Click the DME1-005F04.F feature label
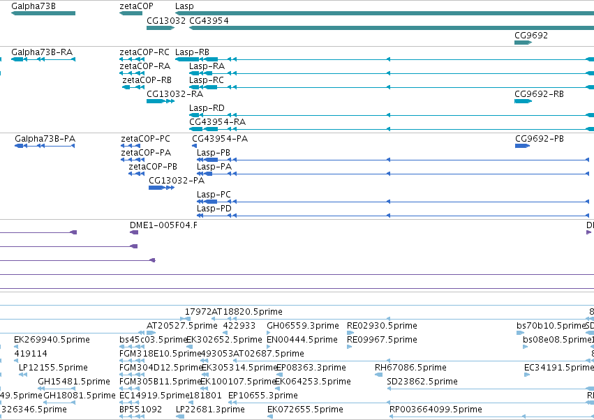594x420 pixels. [163, 225]
